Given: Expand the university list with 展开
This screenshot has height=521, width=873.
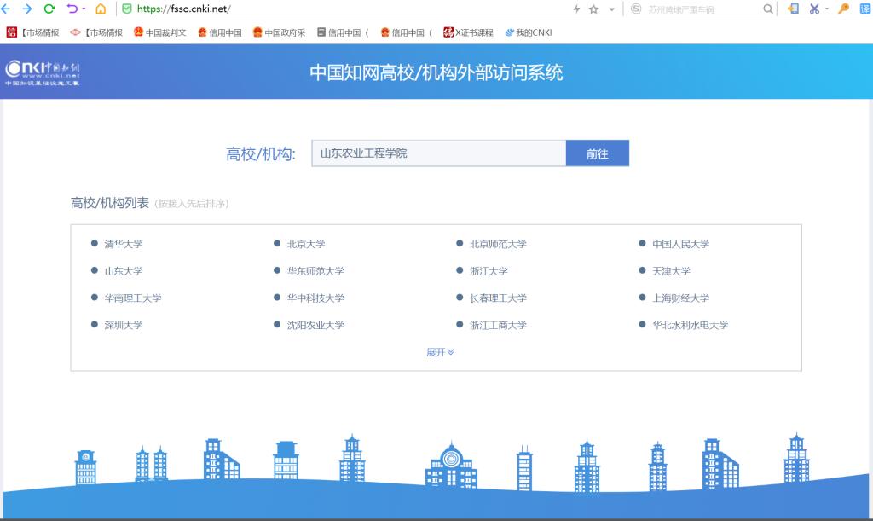Looking at the screenshot, I should pyautogui.click(x=440, y=352).
